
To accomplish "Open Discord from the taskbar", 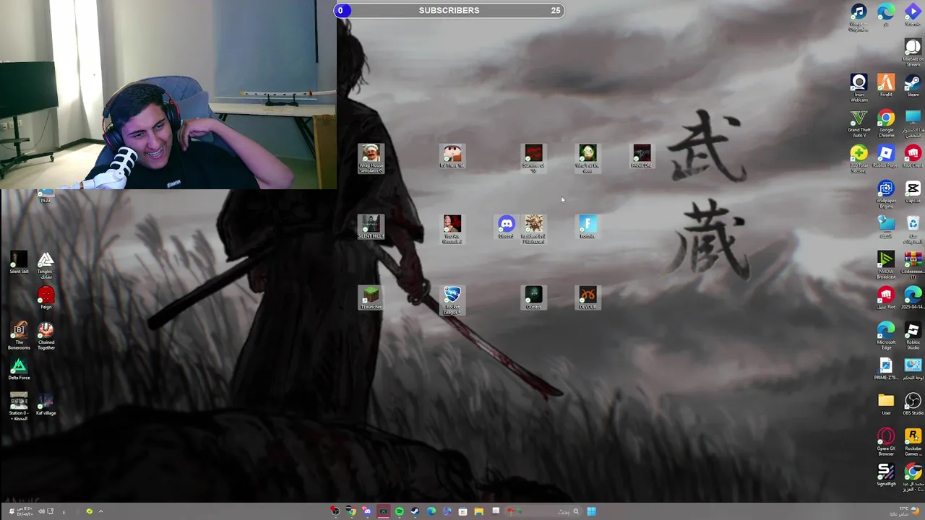I will pos(367,511).
